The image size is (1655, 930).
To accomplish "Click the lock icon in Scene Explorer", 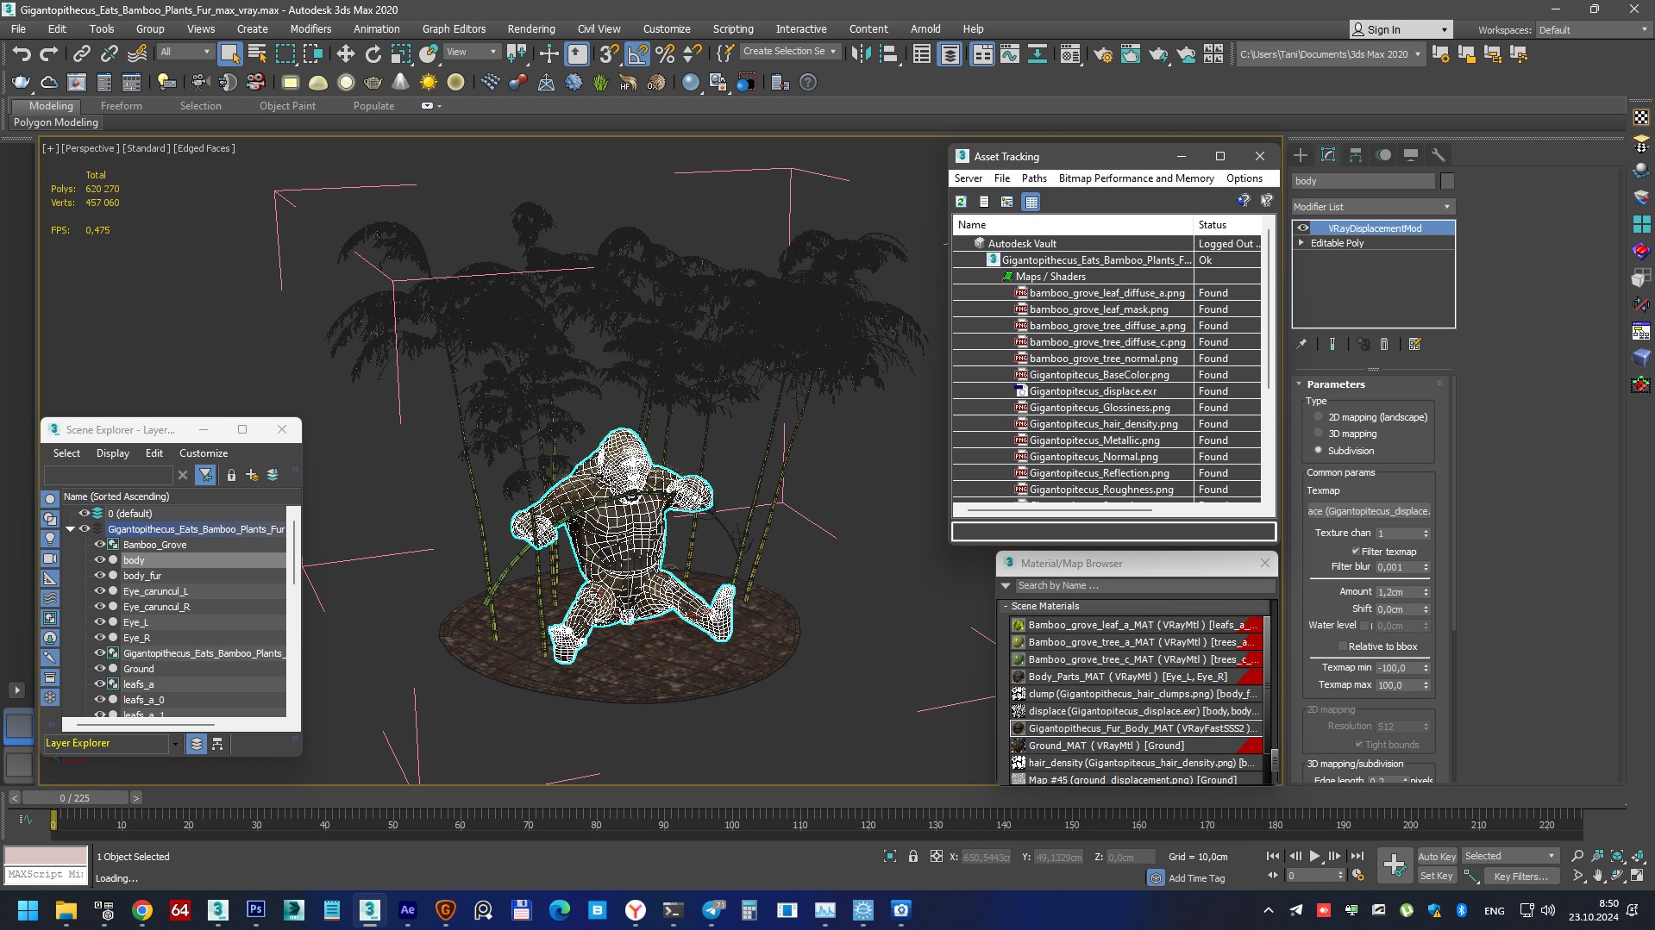I will coord(231,475).
